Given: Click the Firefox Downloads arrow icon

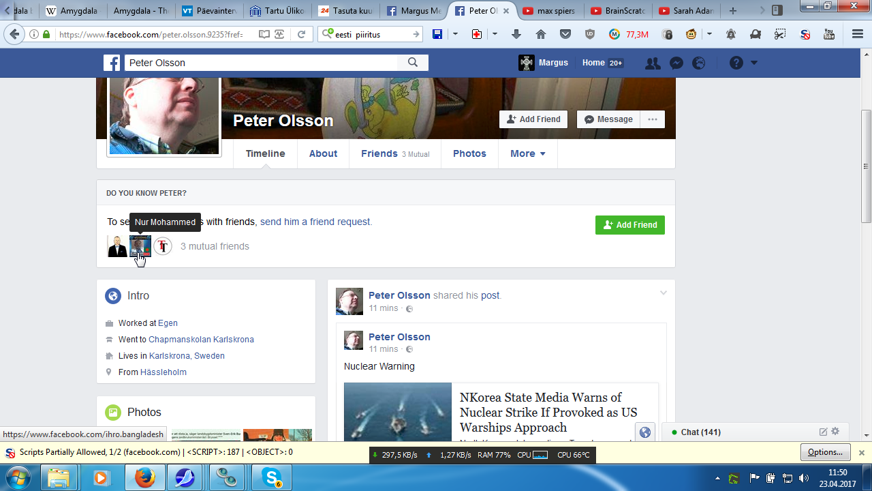Looking at the screenshot, I should [x=516, y=34].
